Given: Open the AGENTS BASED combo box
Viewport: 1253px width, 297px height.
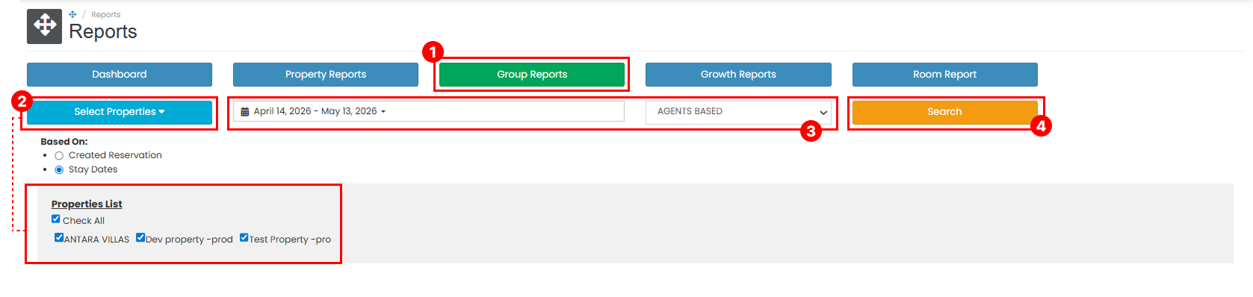Looking at the screenshot, I should 738,112.
